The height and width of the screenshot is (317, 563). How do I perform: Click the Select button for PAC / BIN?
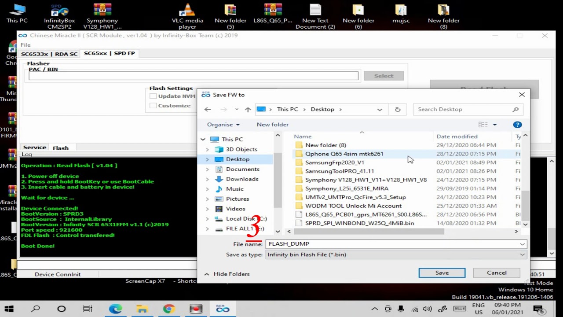[384, 76]
